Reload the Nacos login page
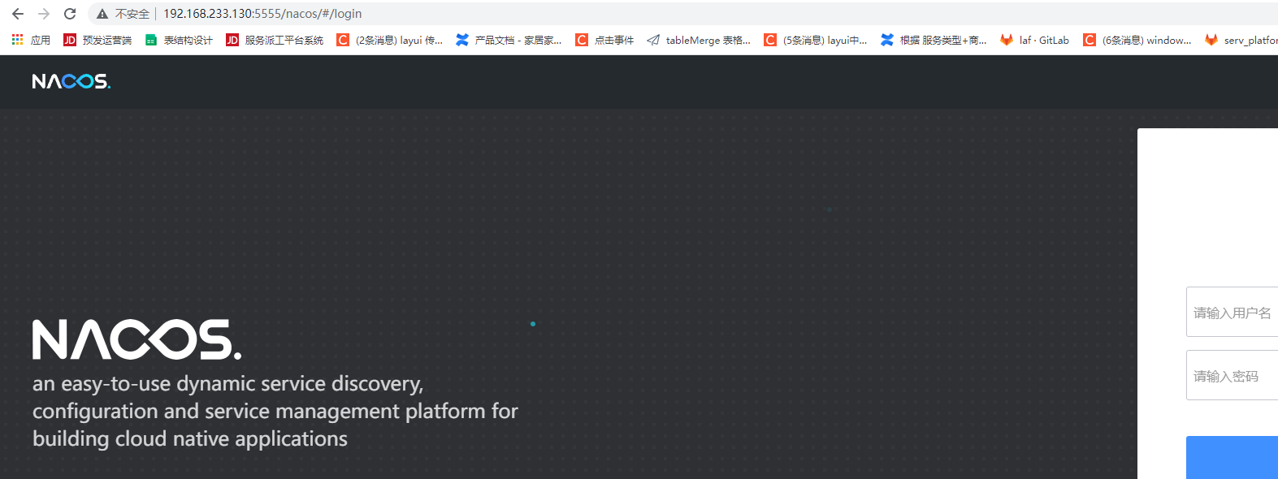1278x479 pixels. pyautogui.click(x=70, y=14)
